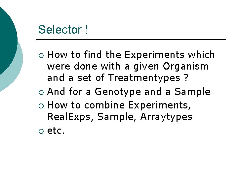This screenshot has height=178, width=238.
Task: Click the word 'Genotype' in second bullet
Action: click(x=118, y=92)
